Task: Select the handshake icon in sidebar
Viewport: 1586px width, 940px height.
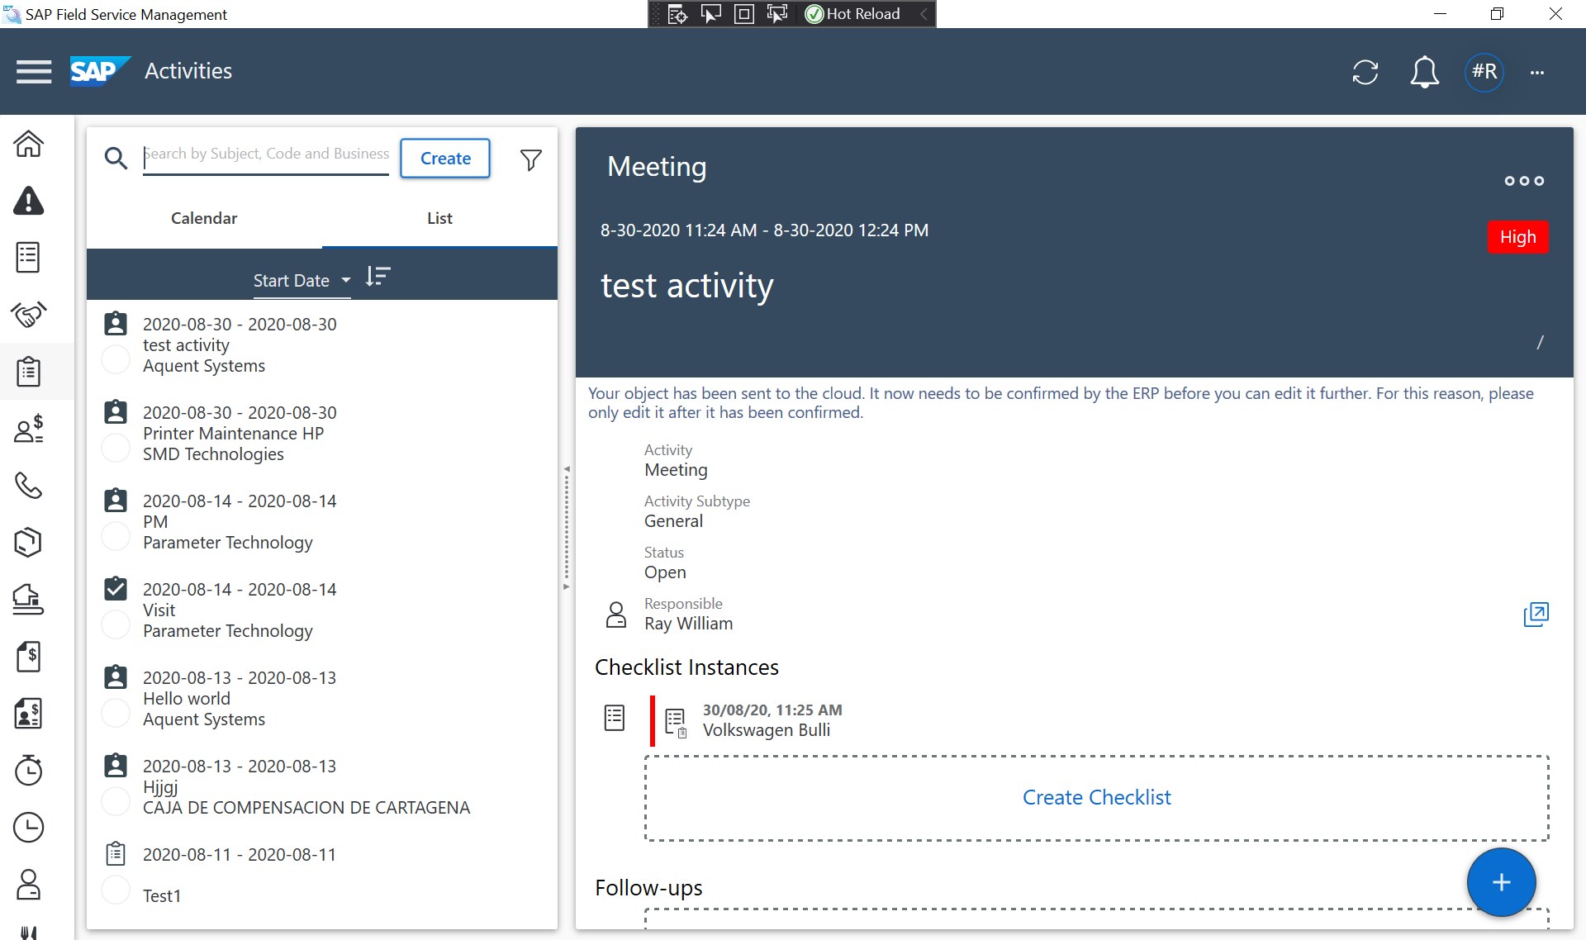Action: (x=29, y=314)
